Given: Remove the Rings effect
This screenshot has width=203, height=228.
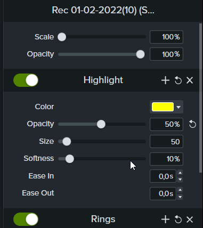Looking at the screenshot, I should click(x=190, y=219).
